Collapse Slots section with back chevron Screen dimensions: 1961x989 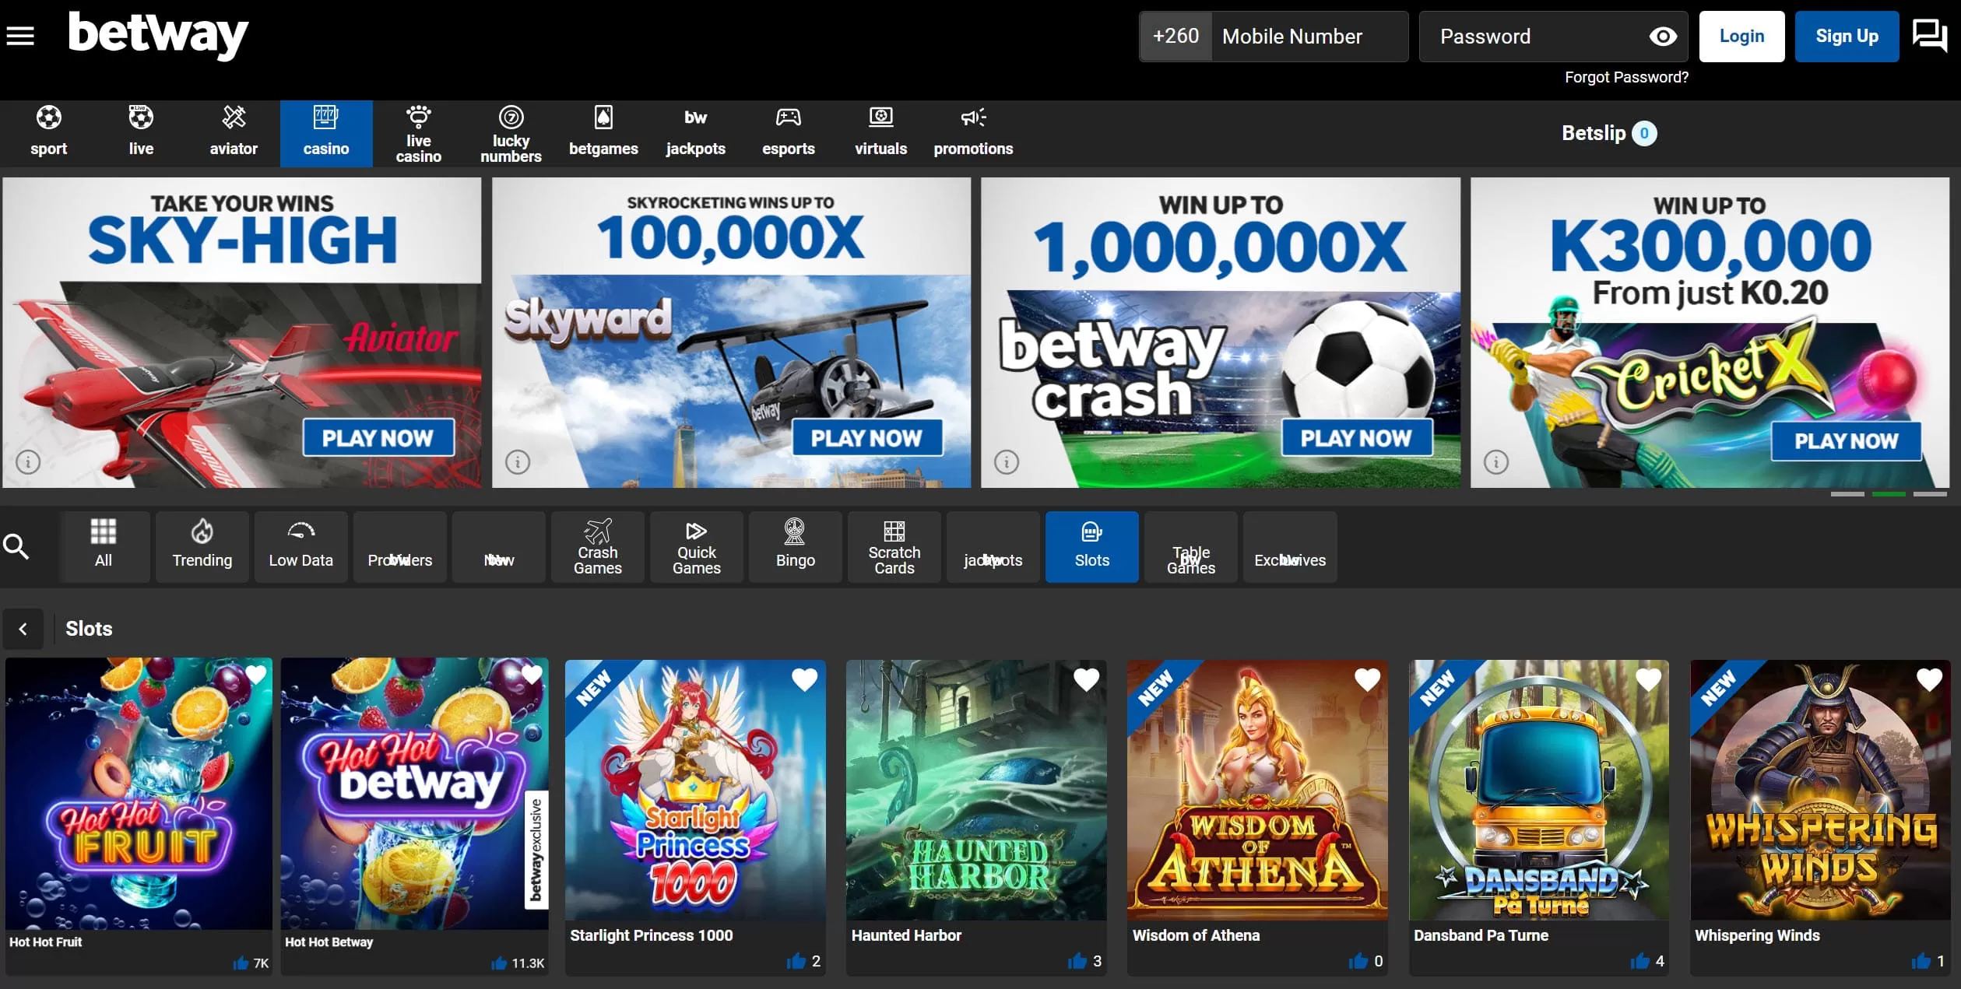coord(23,629)
